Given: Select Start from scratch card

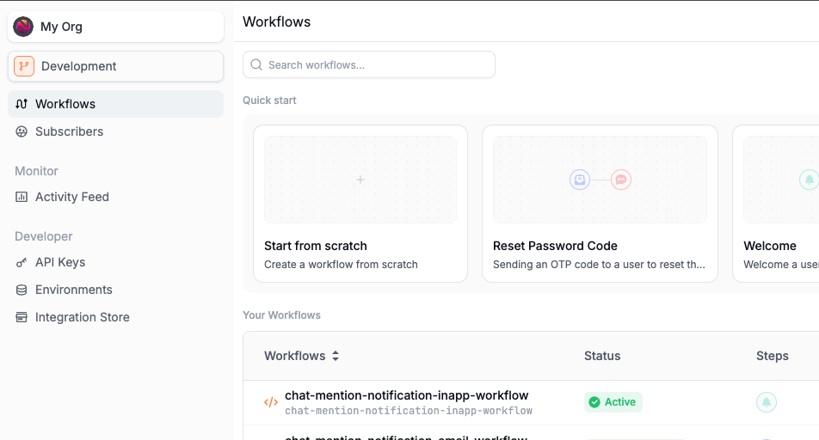Looking at the screenshot, I should 360,204.
